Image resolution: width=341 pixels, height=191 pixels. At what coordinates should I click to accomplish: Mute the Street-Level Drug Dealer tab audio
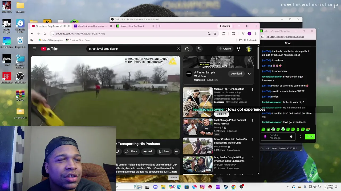[64, 26]
